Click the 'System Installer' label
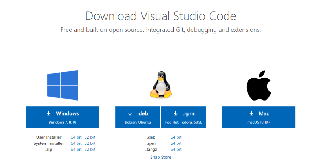326x166 pixels. pyautogui.click(x=49, y=143)
